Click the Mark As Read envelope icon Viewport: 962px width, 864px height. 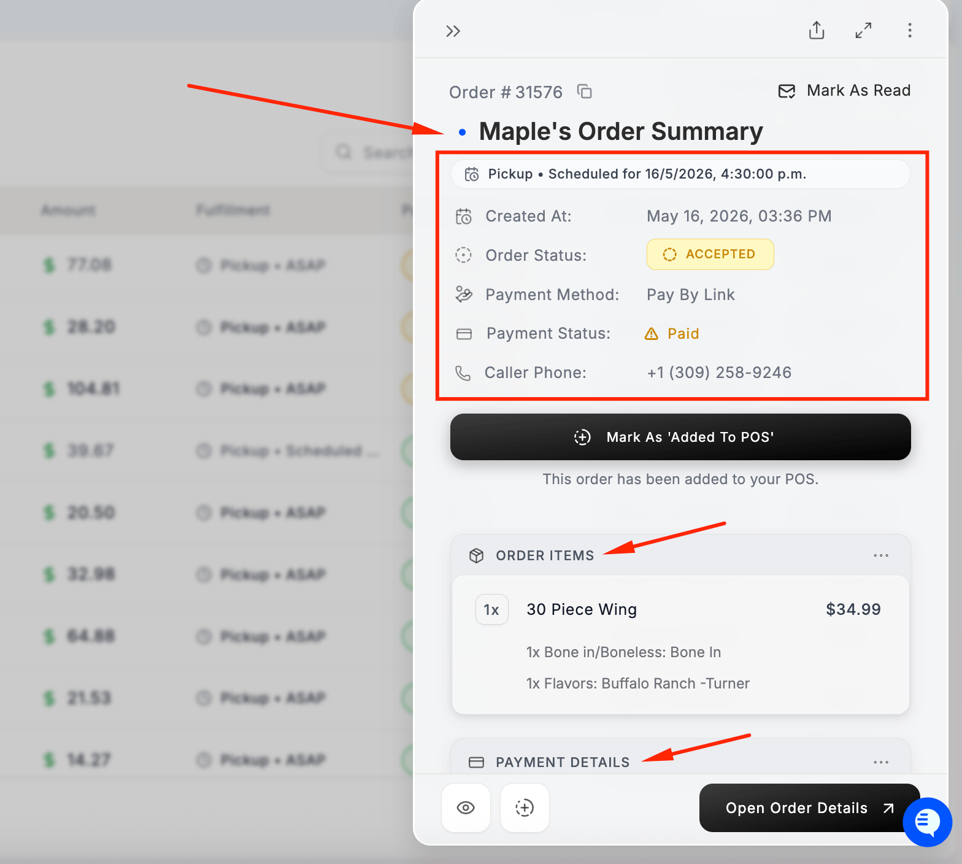pos(787,91)
